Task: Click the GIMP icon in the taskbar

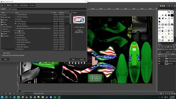Action: 59,97
